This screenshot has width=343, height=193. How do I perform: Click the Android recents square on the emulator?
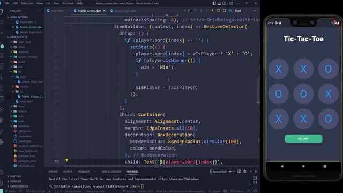325,166
